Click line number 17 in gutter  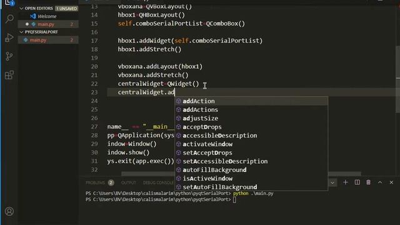pyautogui.click(x=94, y=41)
